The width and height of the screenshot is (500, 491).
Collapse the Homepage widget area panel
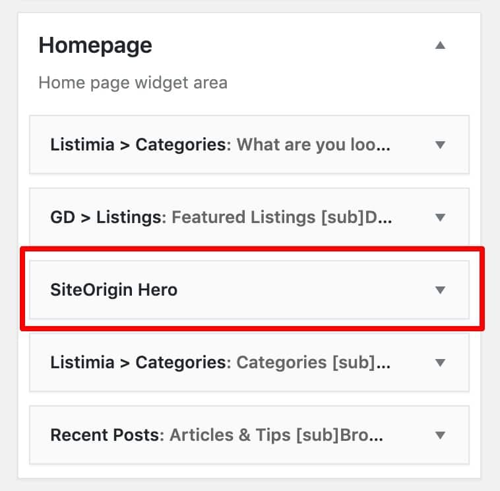[x=441, y=46]
